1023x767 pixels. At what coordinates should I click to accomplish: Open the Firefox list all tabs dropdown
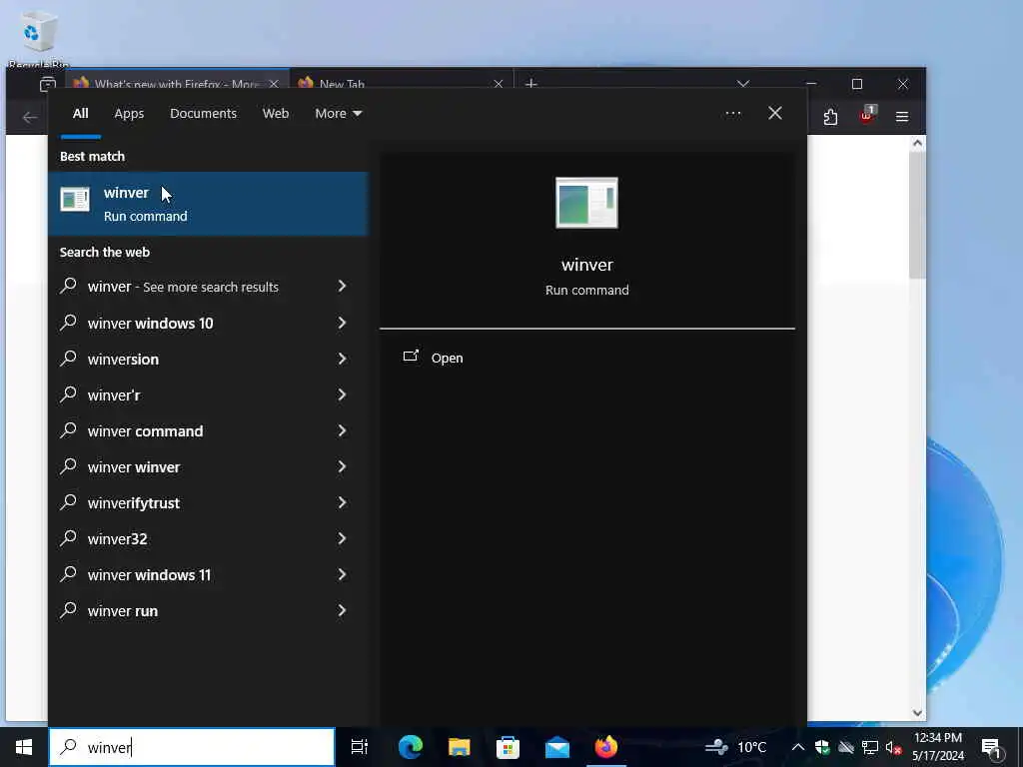click(x=742, y=84)
